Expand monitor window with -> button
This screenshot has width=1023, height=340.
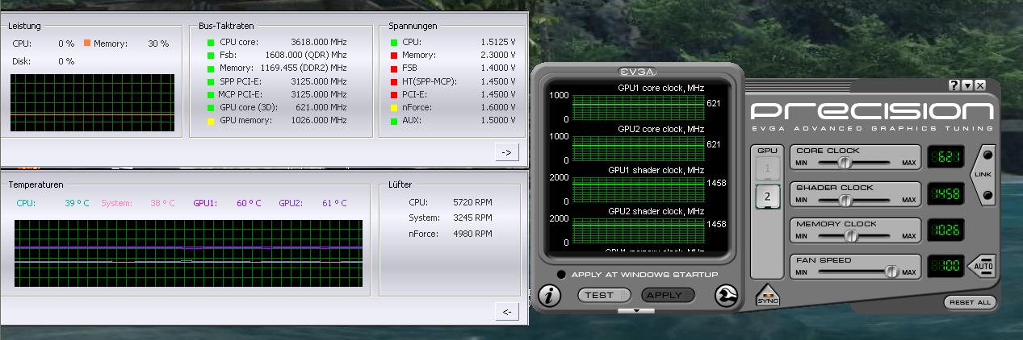tap(506, 152)
